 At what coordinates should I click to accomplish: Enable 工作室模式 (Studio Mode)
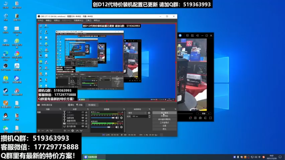tap(164, 123)
